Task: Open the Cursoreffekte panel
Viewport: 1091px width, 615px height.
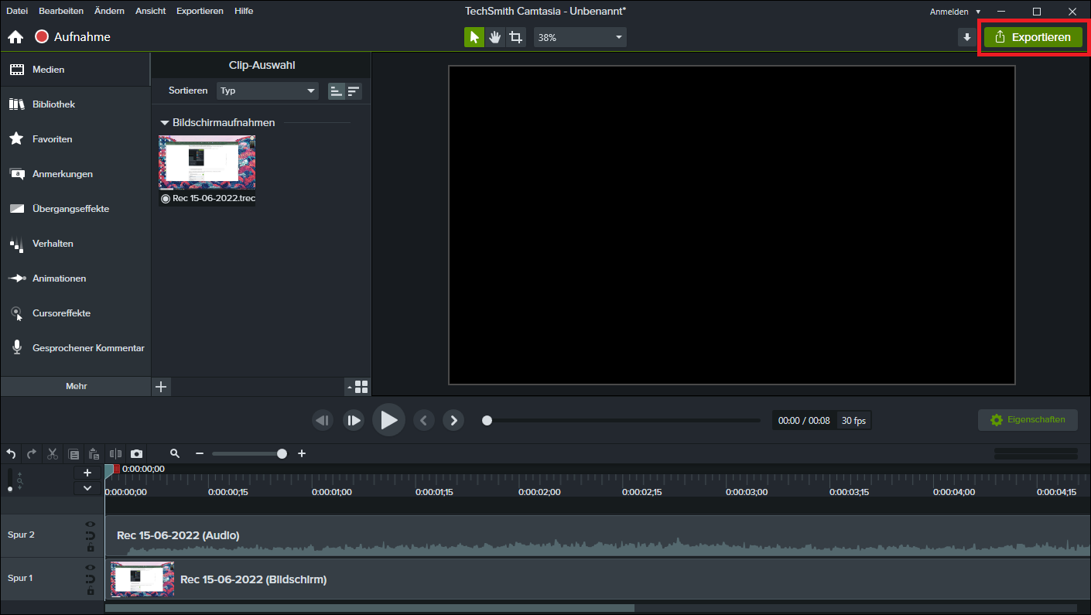Action: tap(61, 313)
